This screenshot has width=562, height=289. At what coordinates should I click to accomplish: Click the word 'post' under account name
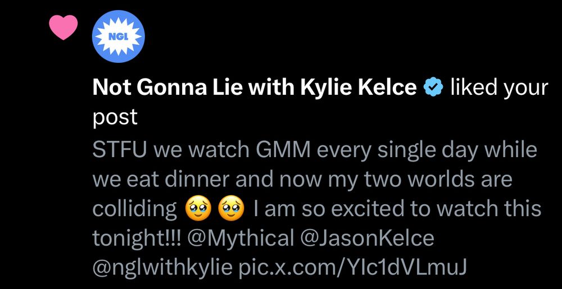click(115, 117)
